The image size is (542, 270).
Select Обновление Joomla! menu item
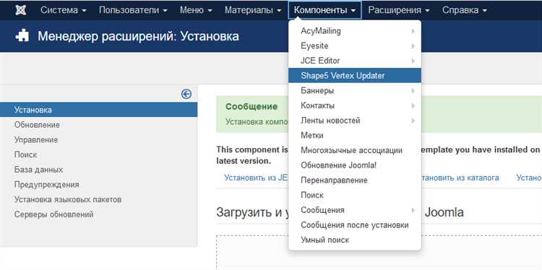coord(355,165)
